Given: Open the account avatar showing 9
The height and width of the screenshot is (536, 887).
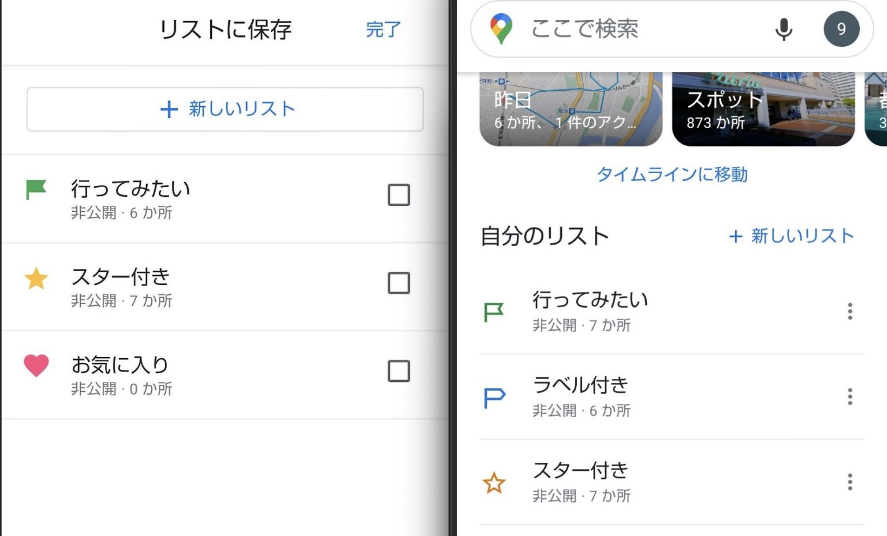Looking at the screenshot, I should (x=841, y=29).
